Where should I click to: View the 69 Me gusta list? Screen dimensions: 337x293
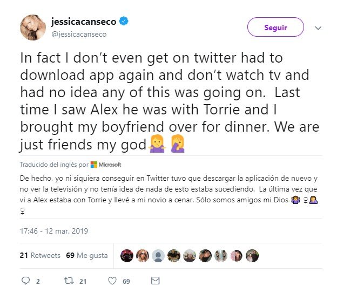[86, 255]
